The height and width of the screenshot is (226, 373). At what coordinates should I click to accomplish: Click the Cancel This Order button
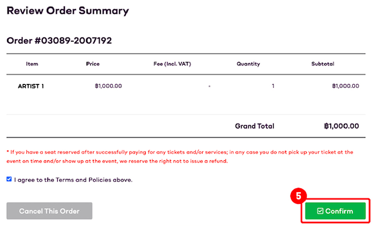pyautogui.click(x=49, y=211)
